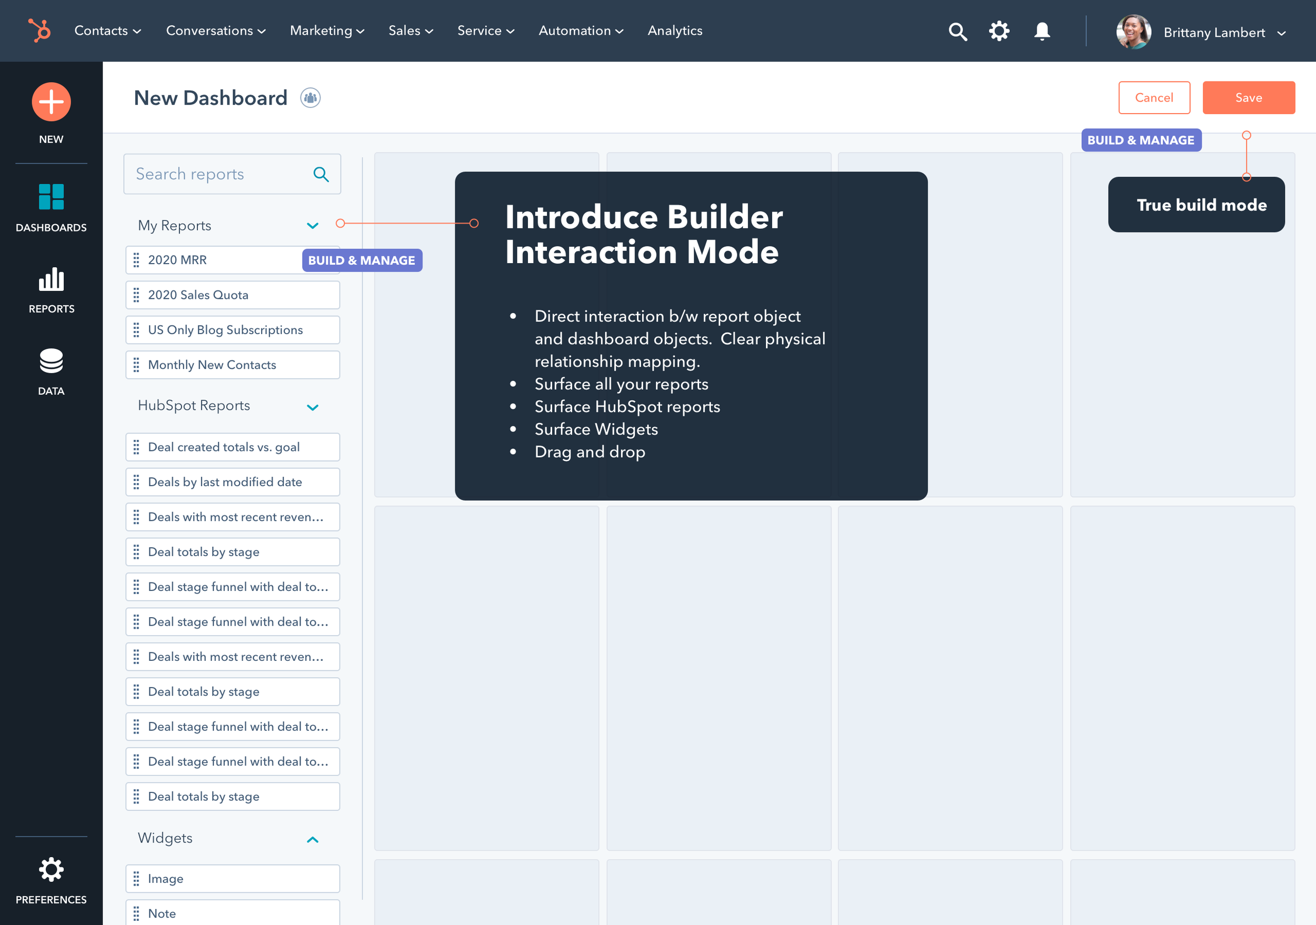1316x925 pixels.
Task: Click the HubSpot sprocket logo
Action: (39, 31)
